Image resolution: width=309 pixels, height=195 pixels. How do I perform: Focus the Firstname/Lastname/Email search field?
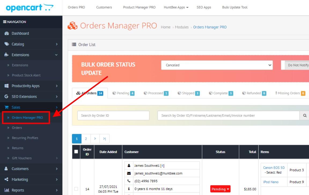(x=229, y=115)
